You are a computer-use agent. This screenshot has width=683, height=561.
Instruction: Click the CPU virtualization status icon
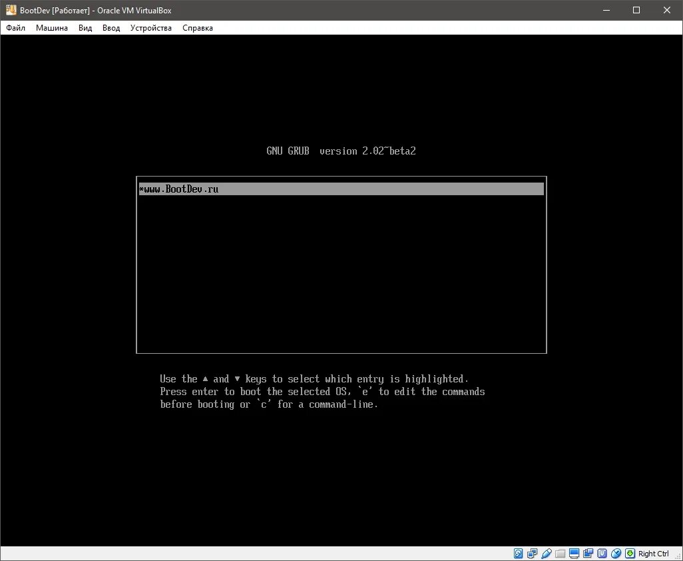click(602, 554)
